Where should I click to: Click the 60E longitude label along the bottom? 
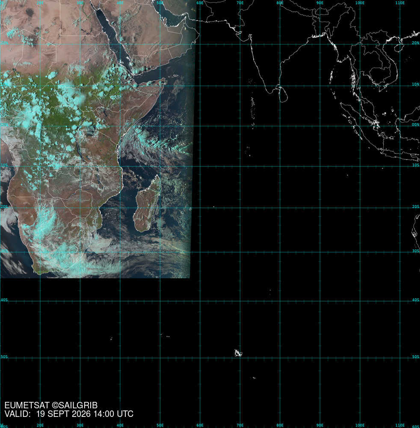(x=200, y=425)
